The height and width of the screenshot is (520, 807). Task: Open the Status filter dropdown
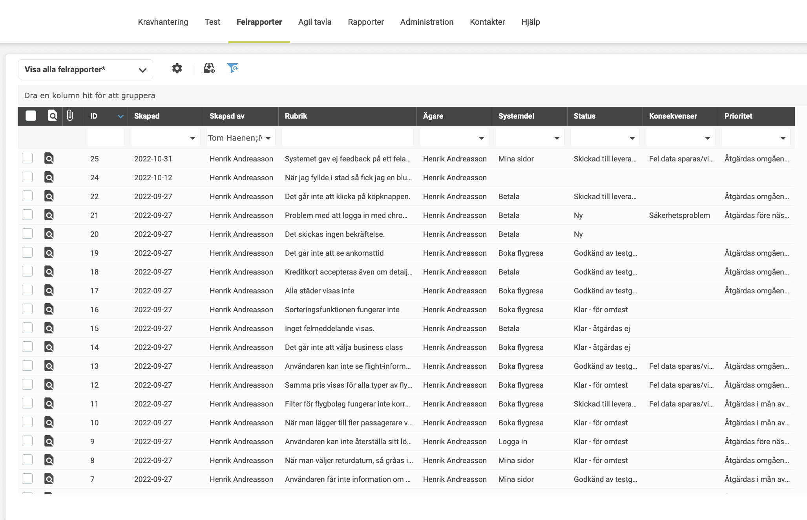click(x=632, y=138)
